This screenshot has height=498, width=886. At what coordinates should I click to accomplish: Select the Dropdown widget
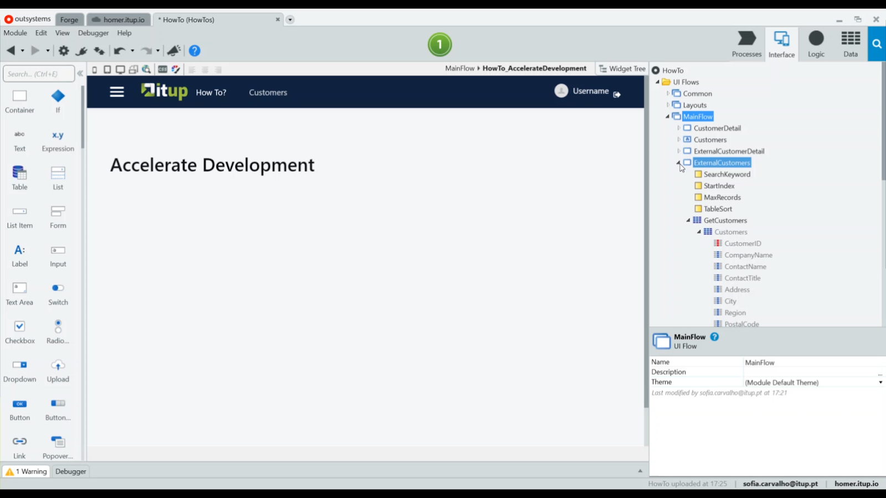click(20, 371)
